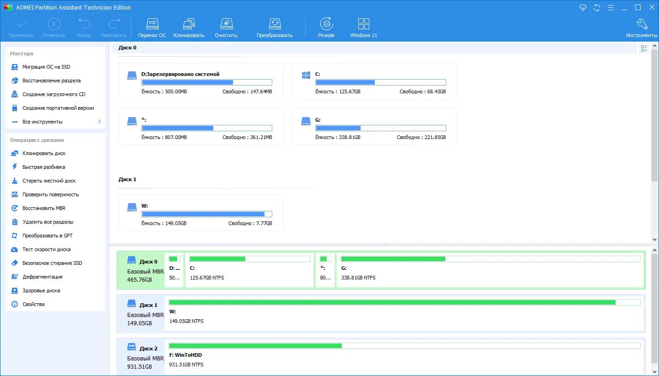
Task: Click the G: partition usage bar
Action: 489,258
